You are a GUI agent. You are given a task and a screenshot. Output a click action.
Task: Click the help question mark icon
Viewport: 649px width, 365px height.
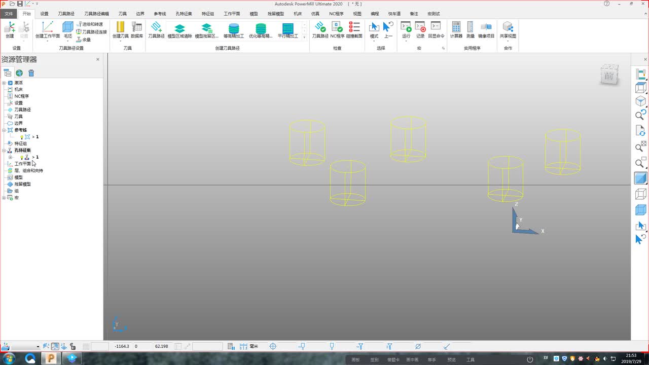pos(607,4)
